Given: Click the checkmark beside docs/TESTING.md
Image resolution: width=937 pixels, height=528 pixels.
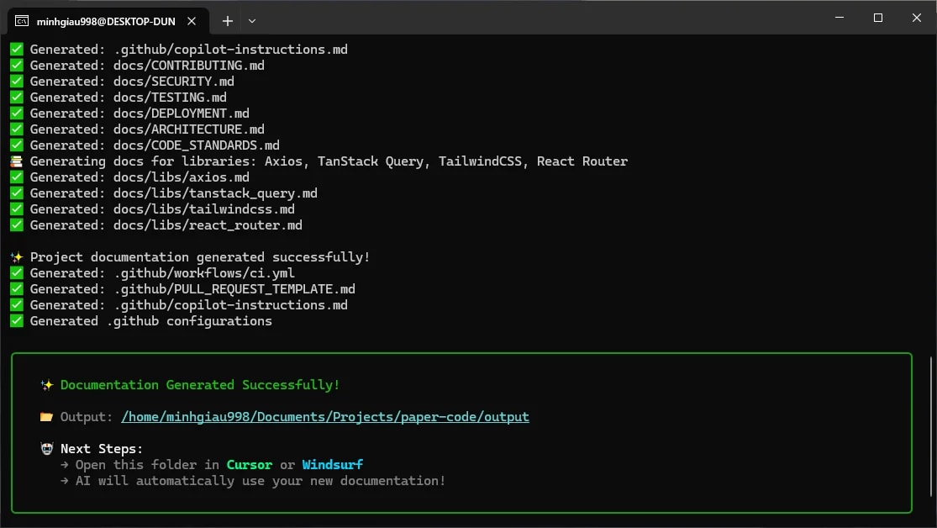Looking at the screenshot, I should [x=16, y=97].
